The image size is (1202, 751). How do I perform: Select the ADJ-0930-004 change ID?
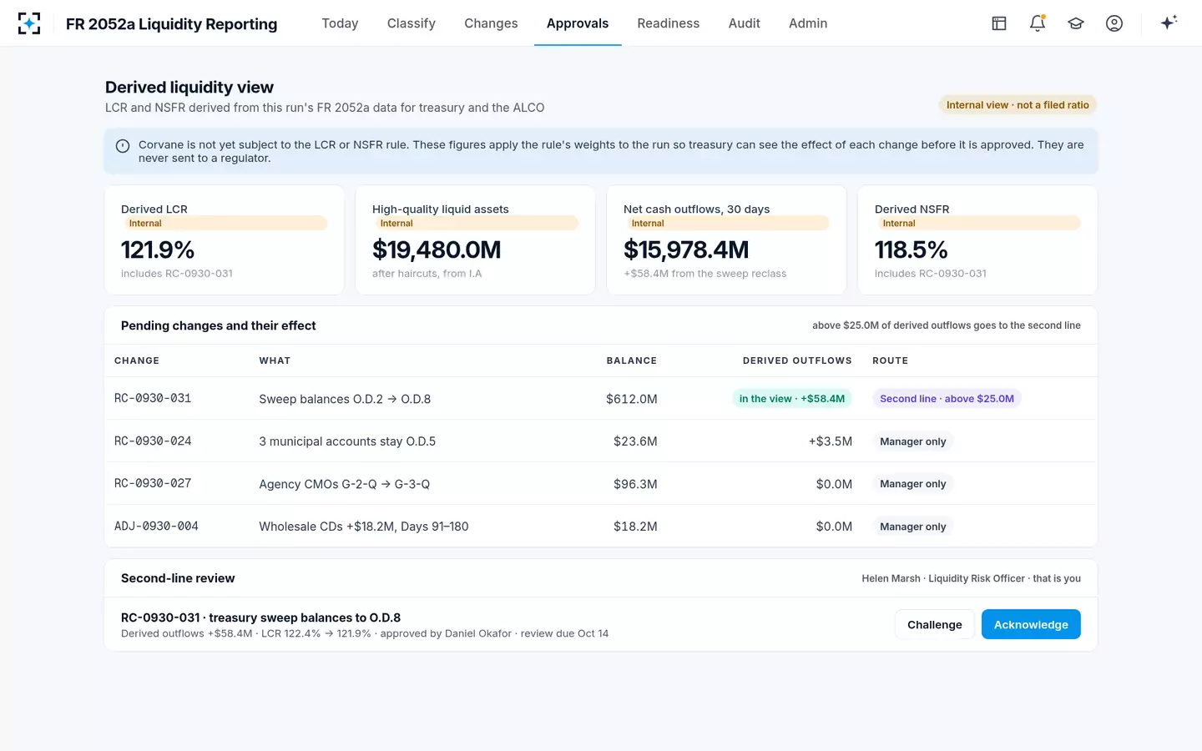[156, 527]
